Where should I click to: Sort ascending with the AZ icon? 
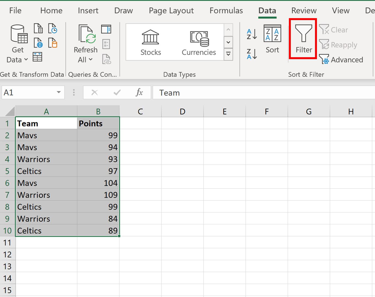(251, 34)
